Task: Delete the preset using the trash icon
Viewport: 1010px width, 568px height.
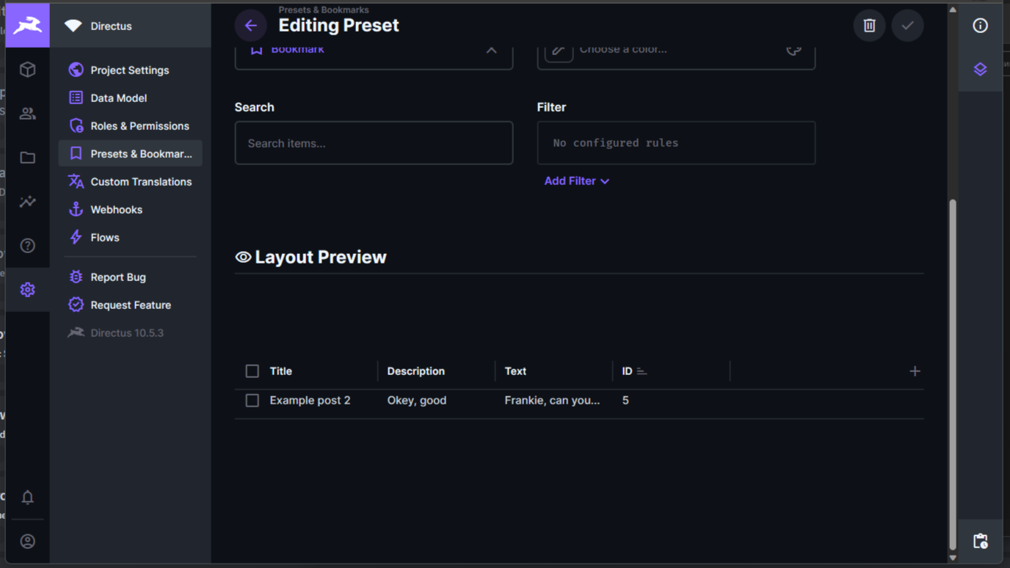Action: click(x=869, y=25)
